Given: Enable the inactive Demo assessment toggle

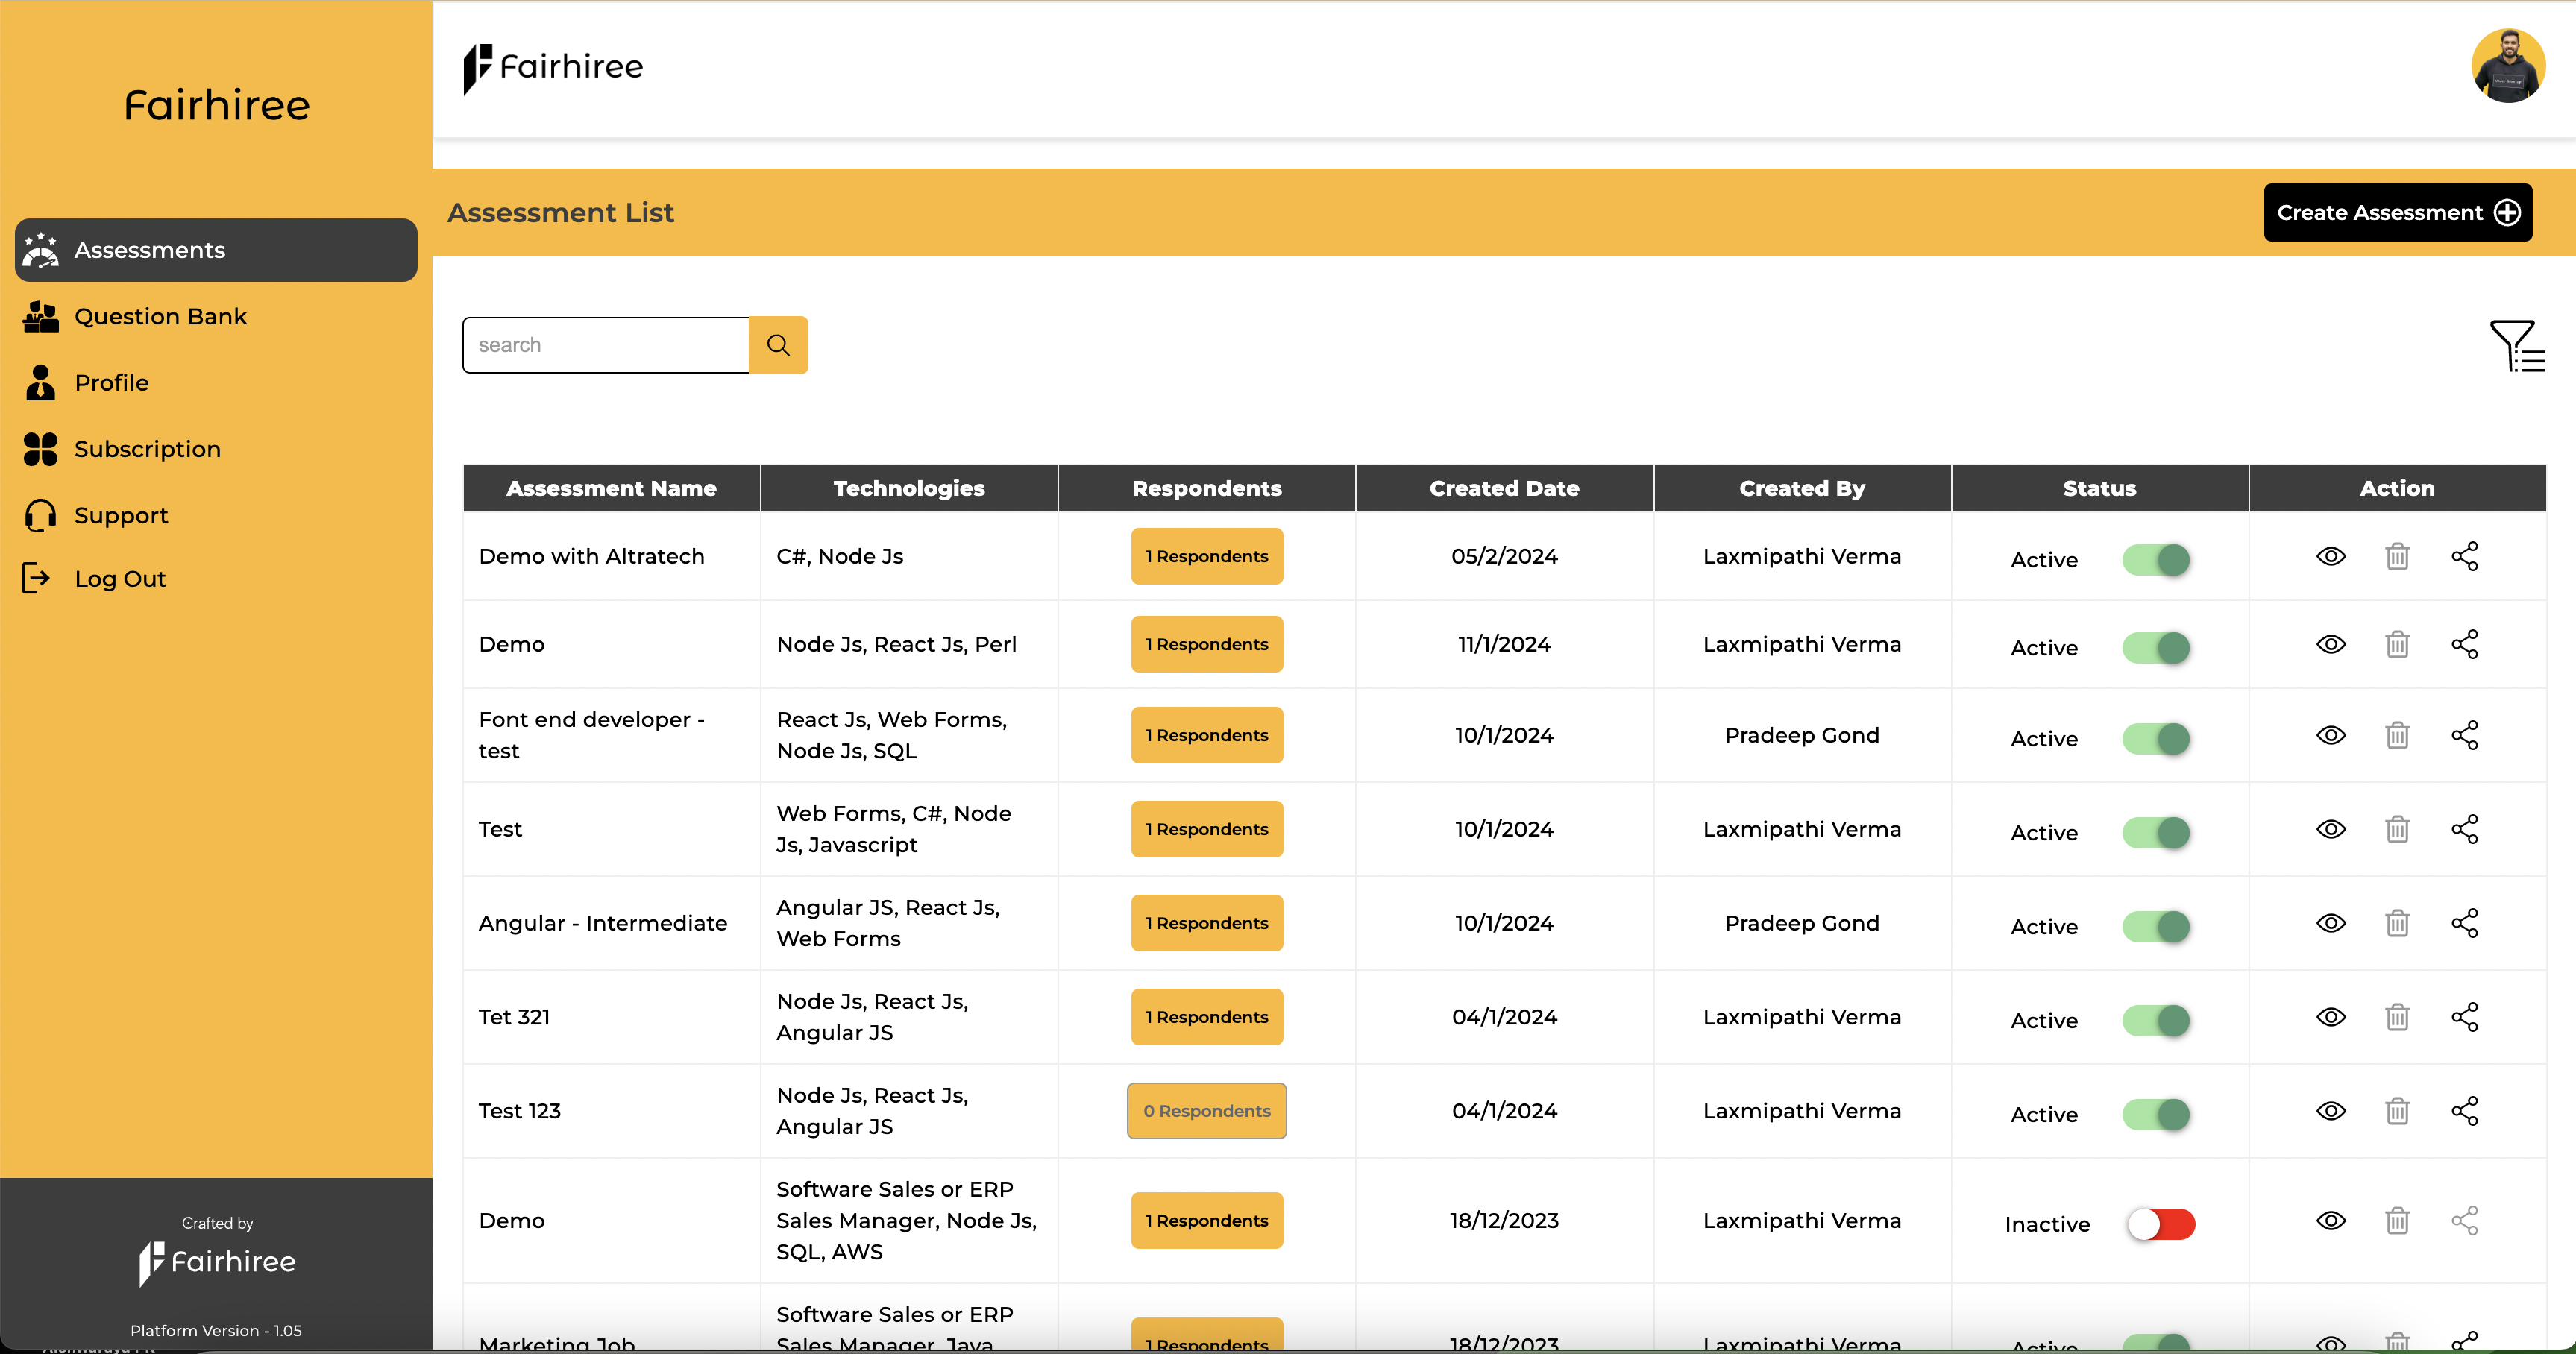Looking at the screenshot, I should (2160, 1224).
